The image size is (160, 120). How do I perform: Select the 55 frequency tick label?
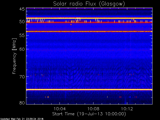pos(22,35)
